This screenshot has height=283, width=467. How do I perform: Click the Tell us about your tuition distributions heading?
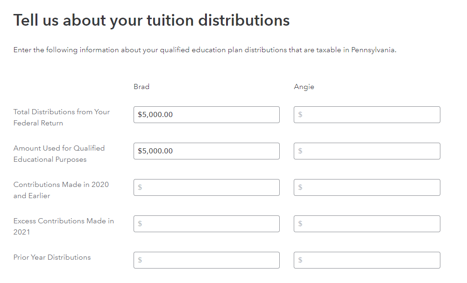152,21
